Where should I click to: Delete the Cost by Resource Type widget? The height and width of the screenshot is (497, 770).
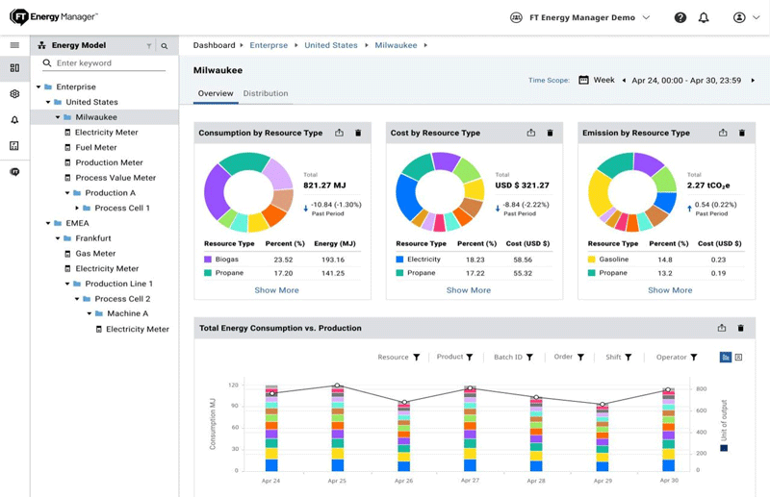click(x=551, y=133)
